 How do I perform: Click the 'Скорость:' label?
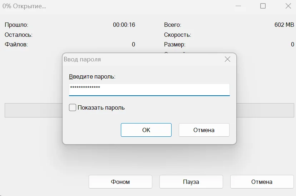click(178, 35)
